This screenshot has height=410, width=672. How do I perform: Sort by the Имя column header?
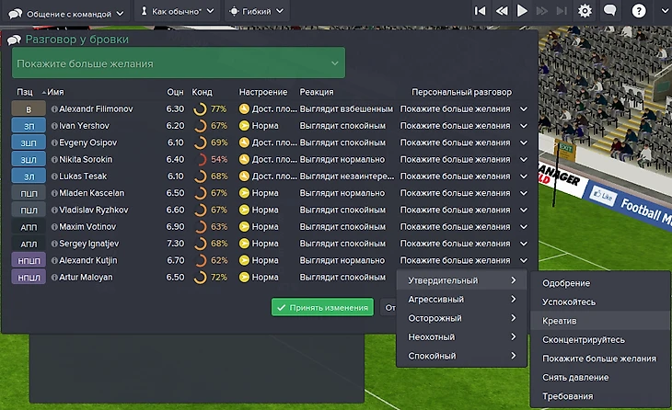pyautogui.click(x=55, y=92)
